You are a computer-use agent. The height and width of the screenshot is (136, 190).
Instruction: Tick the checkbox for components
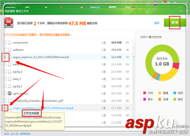tap(5, 42)
